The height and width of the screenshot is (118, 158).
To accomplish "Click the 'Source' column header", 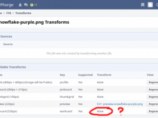I will [8, 44].
